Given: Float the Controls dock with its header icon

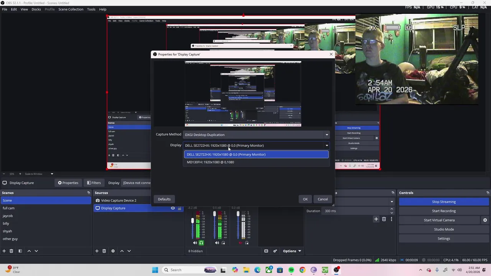Looking at the screenshot, I should point(488,193).
